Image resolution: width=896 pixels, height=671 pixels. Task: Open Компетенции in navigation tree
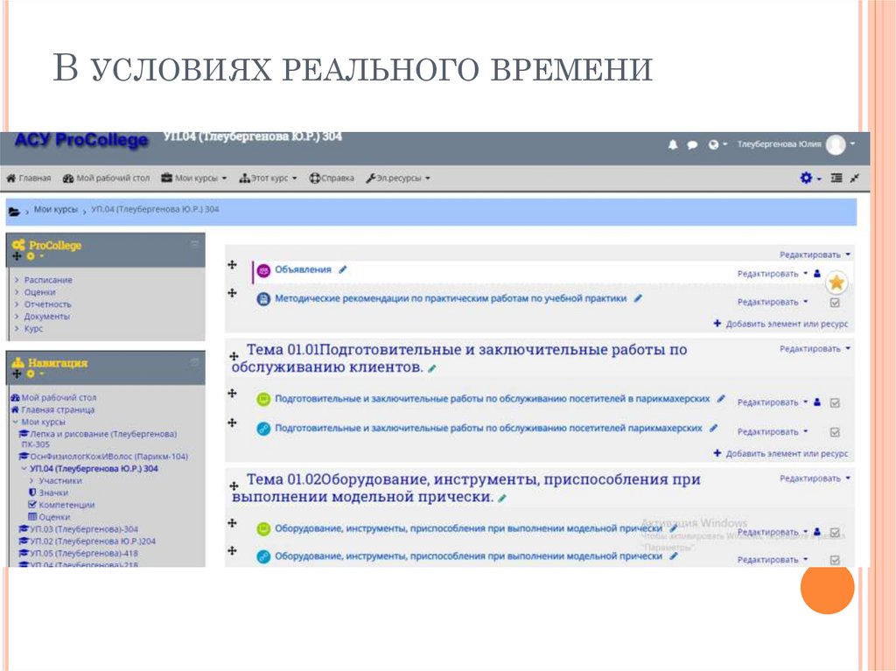(62, 505)
